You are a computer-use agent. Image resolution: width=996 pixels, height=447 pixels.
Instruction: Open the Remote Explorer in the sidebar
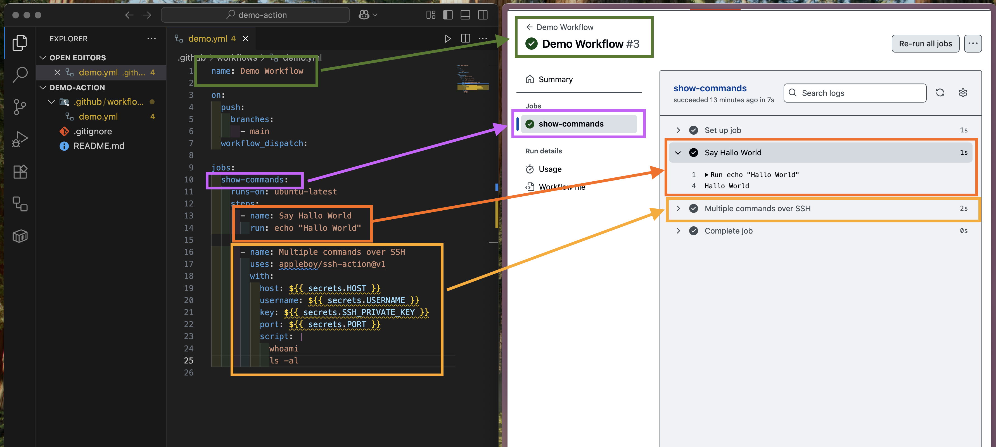20,204
